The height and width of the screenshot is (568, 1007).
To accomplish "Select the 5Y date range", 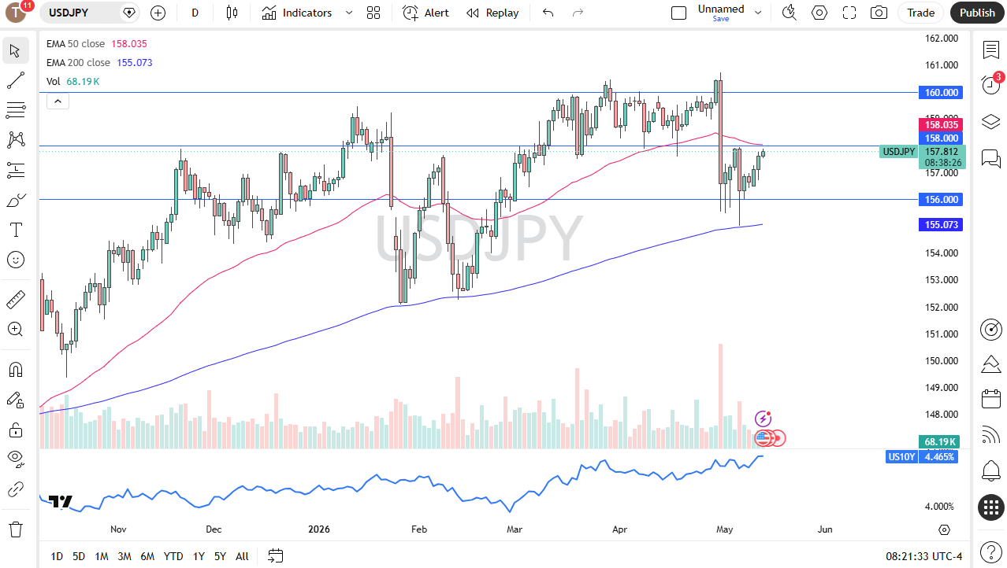I will [220, 556].
